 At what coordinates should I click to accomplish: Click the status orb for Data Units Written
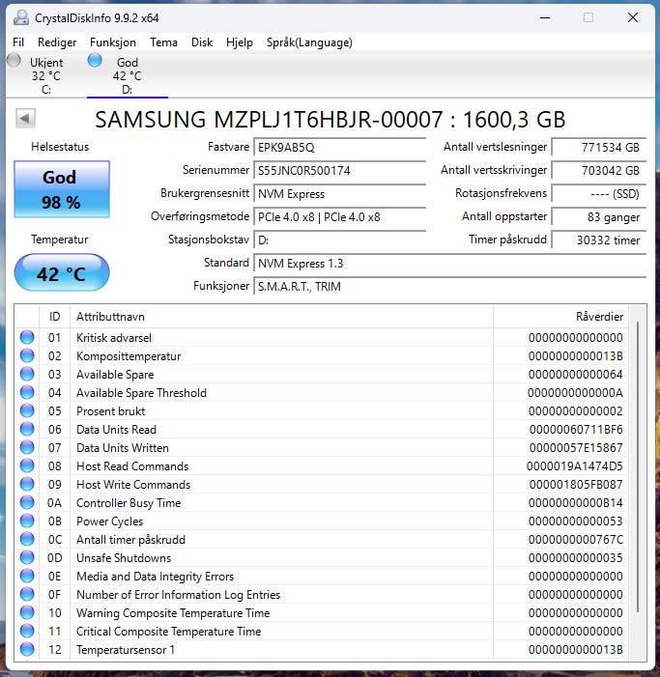27,447
